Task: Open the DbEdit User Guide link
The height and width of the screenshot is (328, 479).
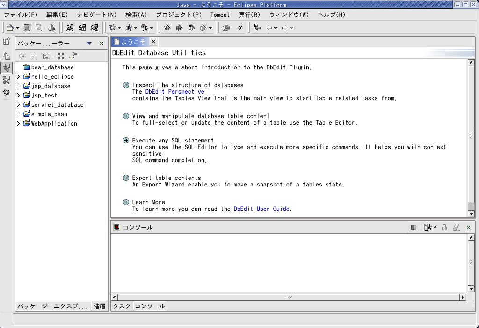Action: [x=261, y=209]
